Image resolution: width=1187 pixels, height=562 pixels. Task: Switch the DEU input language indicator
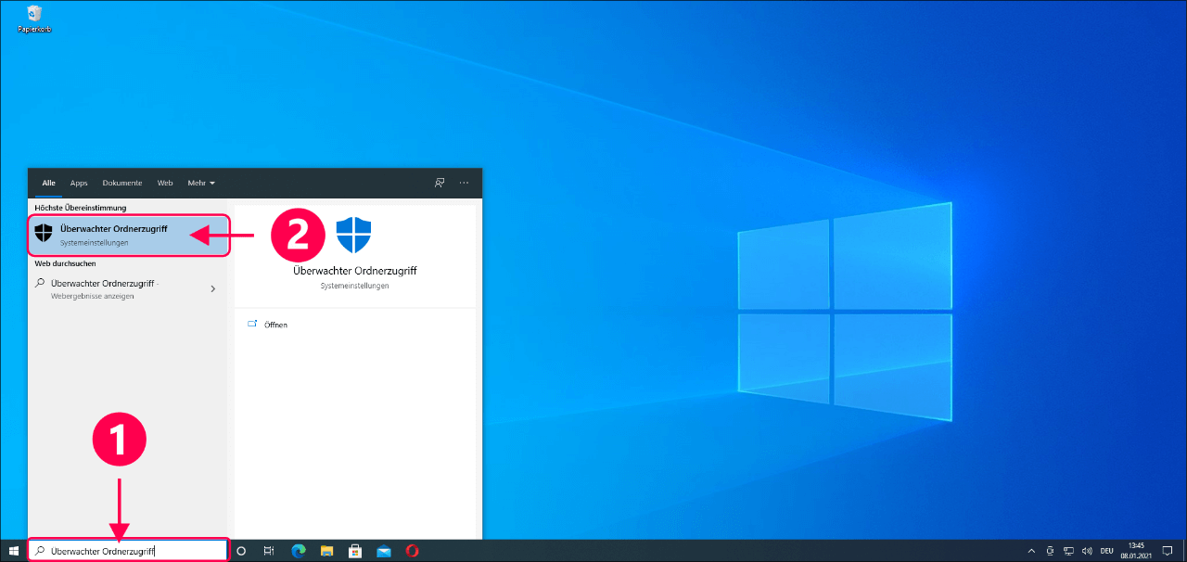1106,551
